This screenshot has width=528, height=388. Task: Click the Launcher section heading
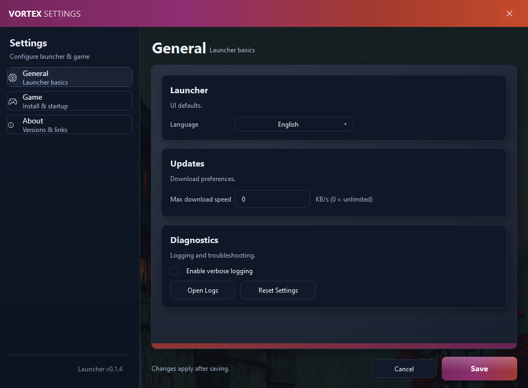click(x=189, y=91)
